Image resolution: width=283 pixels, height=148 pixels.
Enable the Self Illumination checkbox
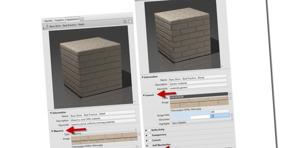pyautogui.click(x=150, y=146)
